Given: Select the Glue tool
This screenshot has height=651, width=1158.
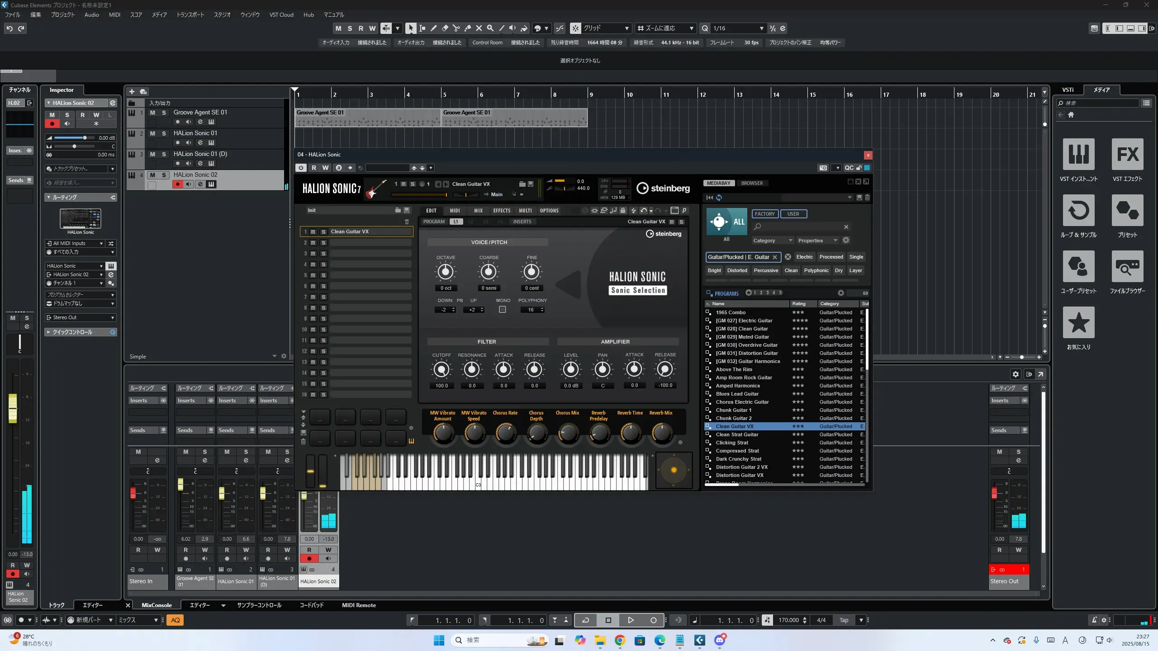Looking at the screenshot, I should click(x=467, y=28).
